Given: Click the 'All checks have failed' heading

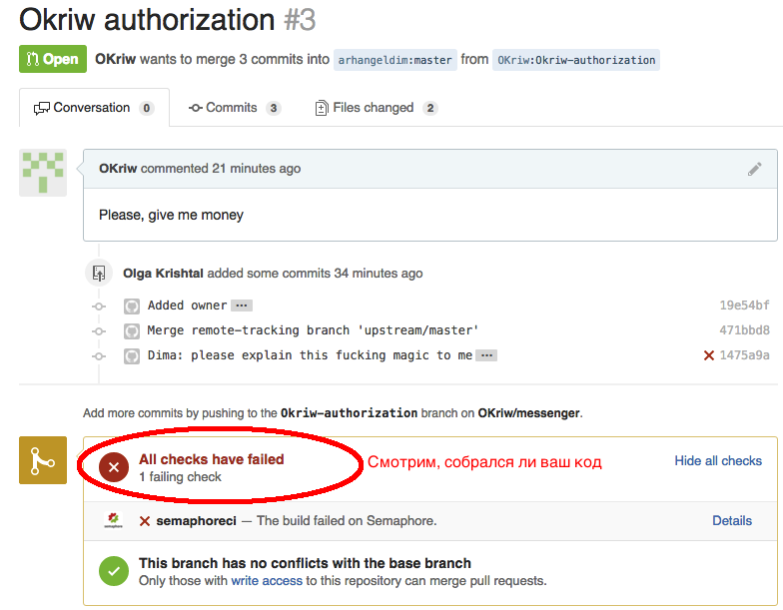Looking at the screenshot, I should point(212,459).
